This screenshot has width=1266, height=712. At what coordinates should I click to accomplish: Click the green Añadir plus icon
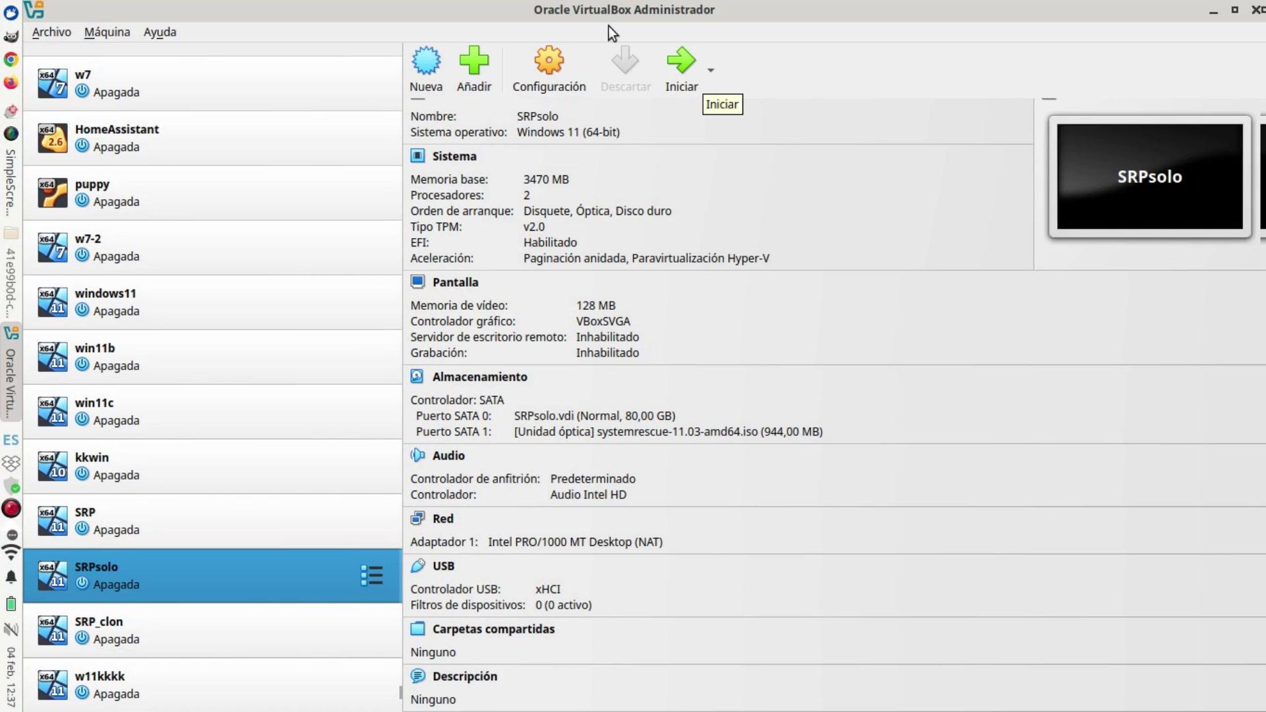click(473, 61)
